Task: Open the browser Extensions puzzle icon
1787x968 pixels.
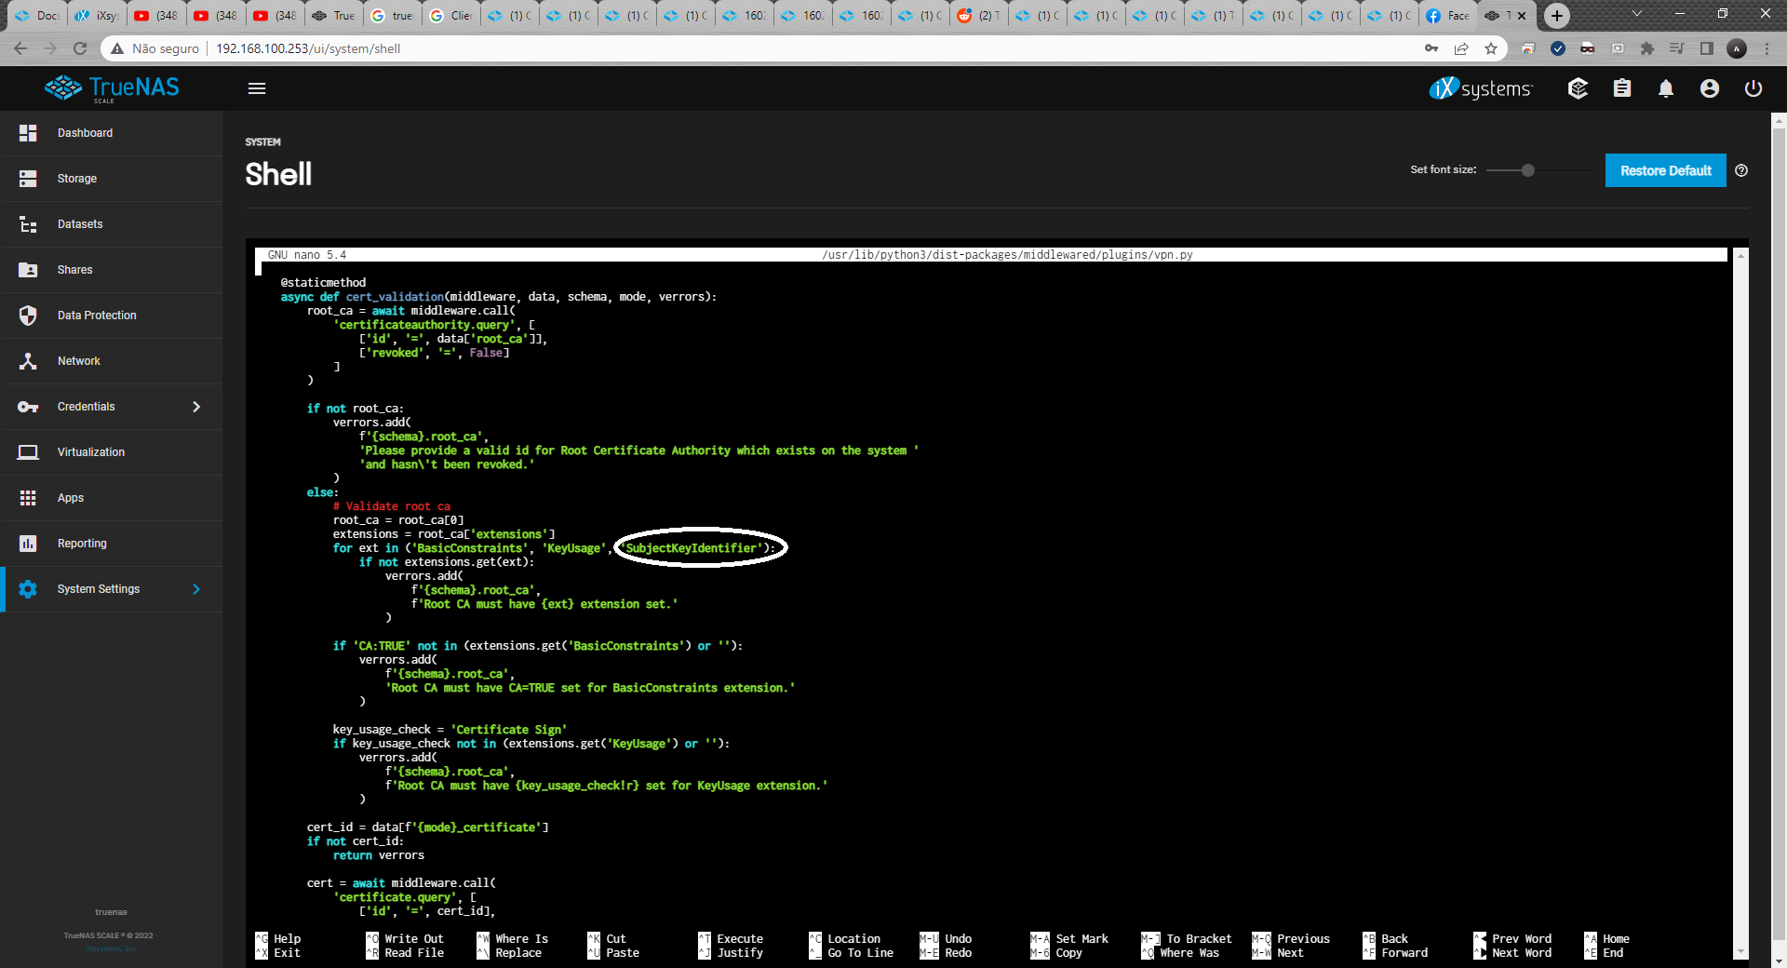Action: pyautogui.click(x=1647, y=48)
